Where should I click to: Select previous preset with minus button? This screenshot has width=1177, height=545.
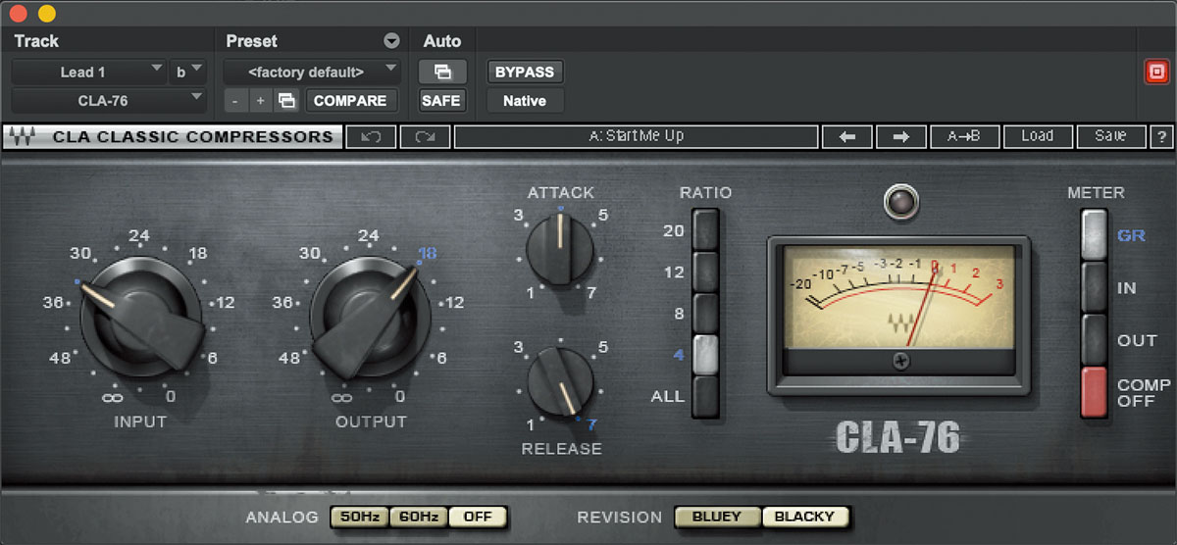point(235,100)
